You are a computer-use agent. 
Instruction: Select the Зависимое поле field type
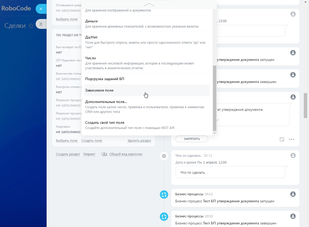pyautogui.click(x=99, y=90)
